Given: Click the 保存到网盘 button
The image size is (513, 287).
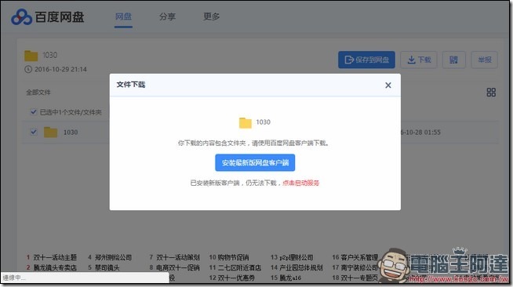Looking at the screenshot, I should (x=366, y=60).
